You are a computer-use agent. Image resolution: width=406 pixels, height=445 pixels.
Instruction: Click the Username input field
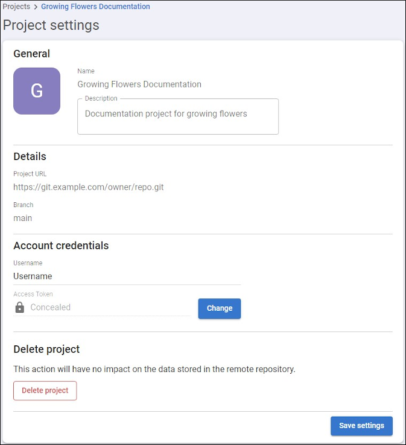127,276
